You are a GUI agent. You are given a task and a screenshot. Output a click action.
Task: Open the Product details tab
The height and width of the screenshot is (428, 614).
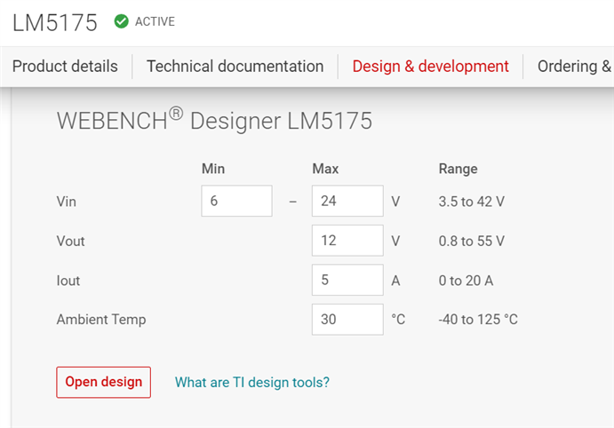click(65, 67)
